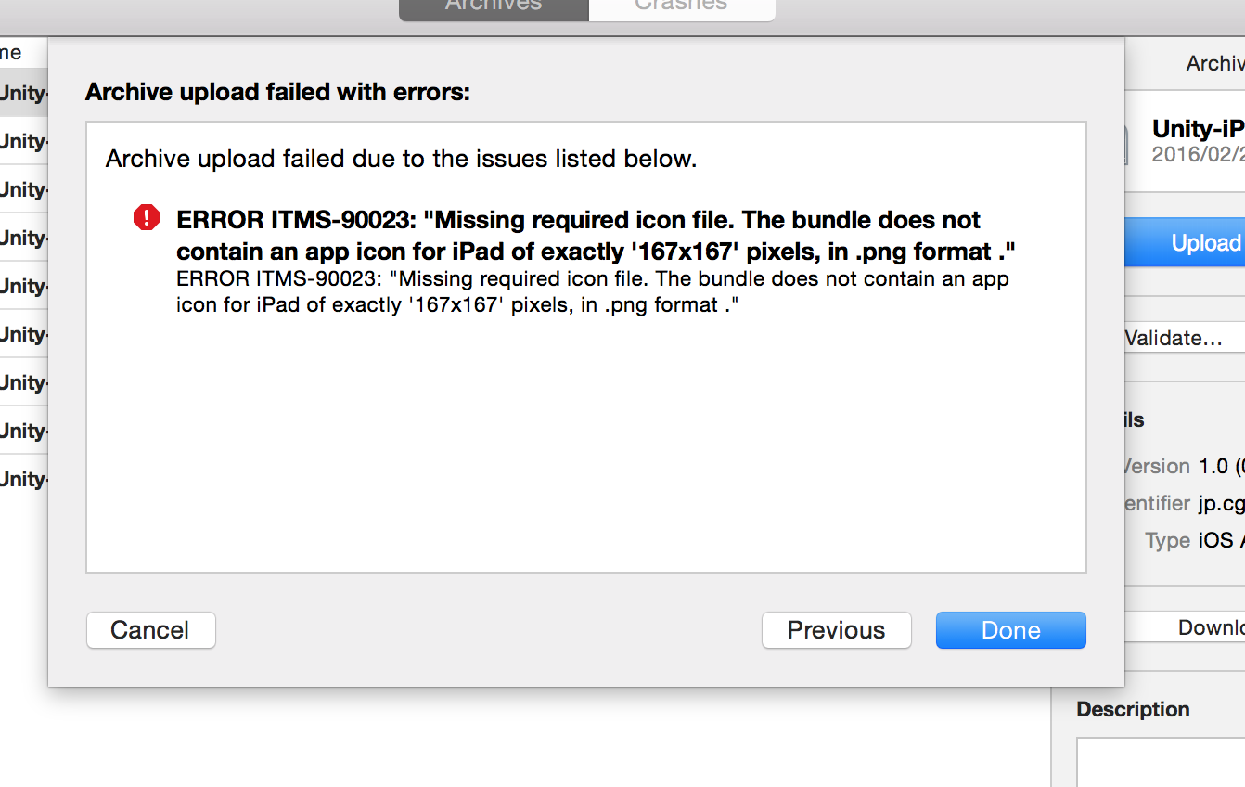Click the blue Upload button

(1185, 243)
